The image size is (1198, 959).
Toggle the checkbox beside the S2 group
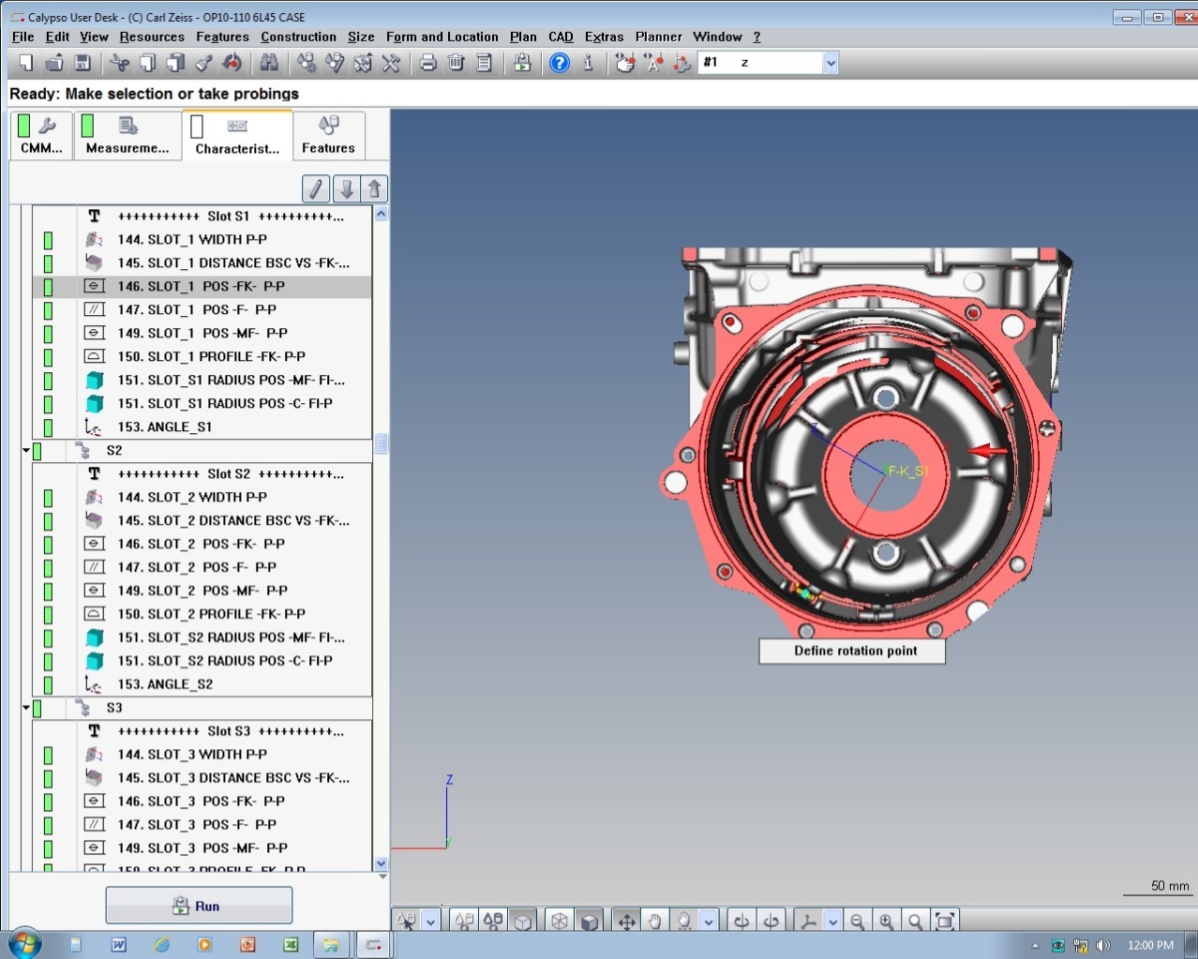(x=35, y=450)
